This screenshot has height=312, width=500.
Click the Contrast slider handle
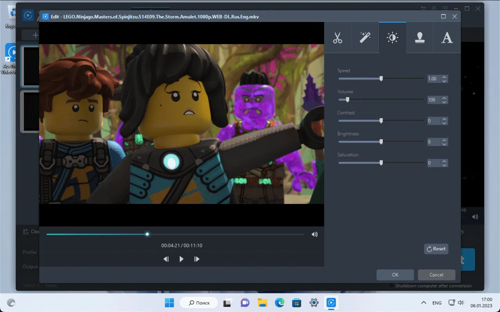pos(381,121)
